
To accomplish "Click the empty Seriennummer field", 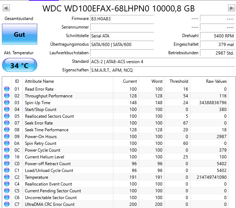I will click(122, 27).
